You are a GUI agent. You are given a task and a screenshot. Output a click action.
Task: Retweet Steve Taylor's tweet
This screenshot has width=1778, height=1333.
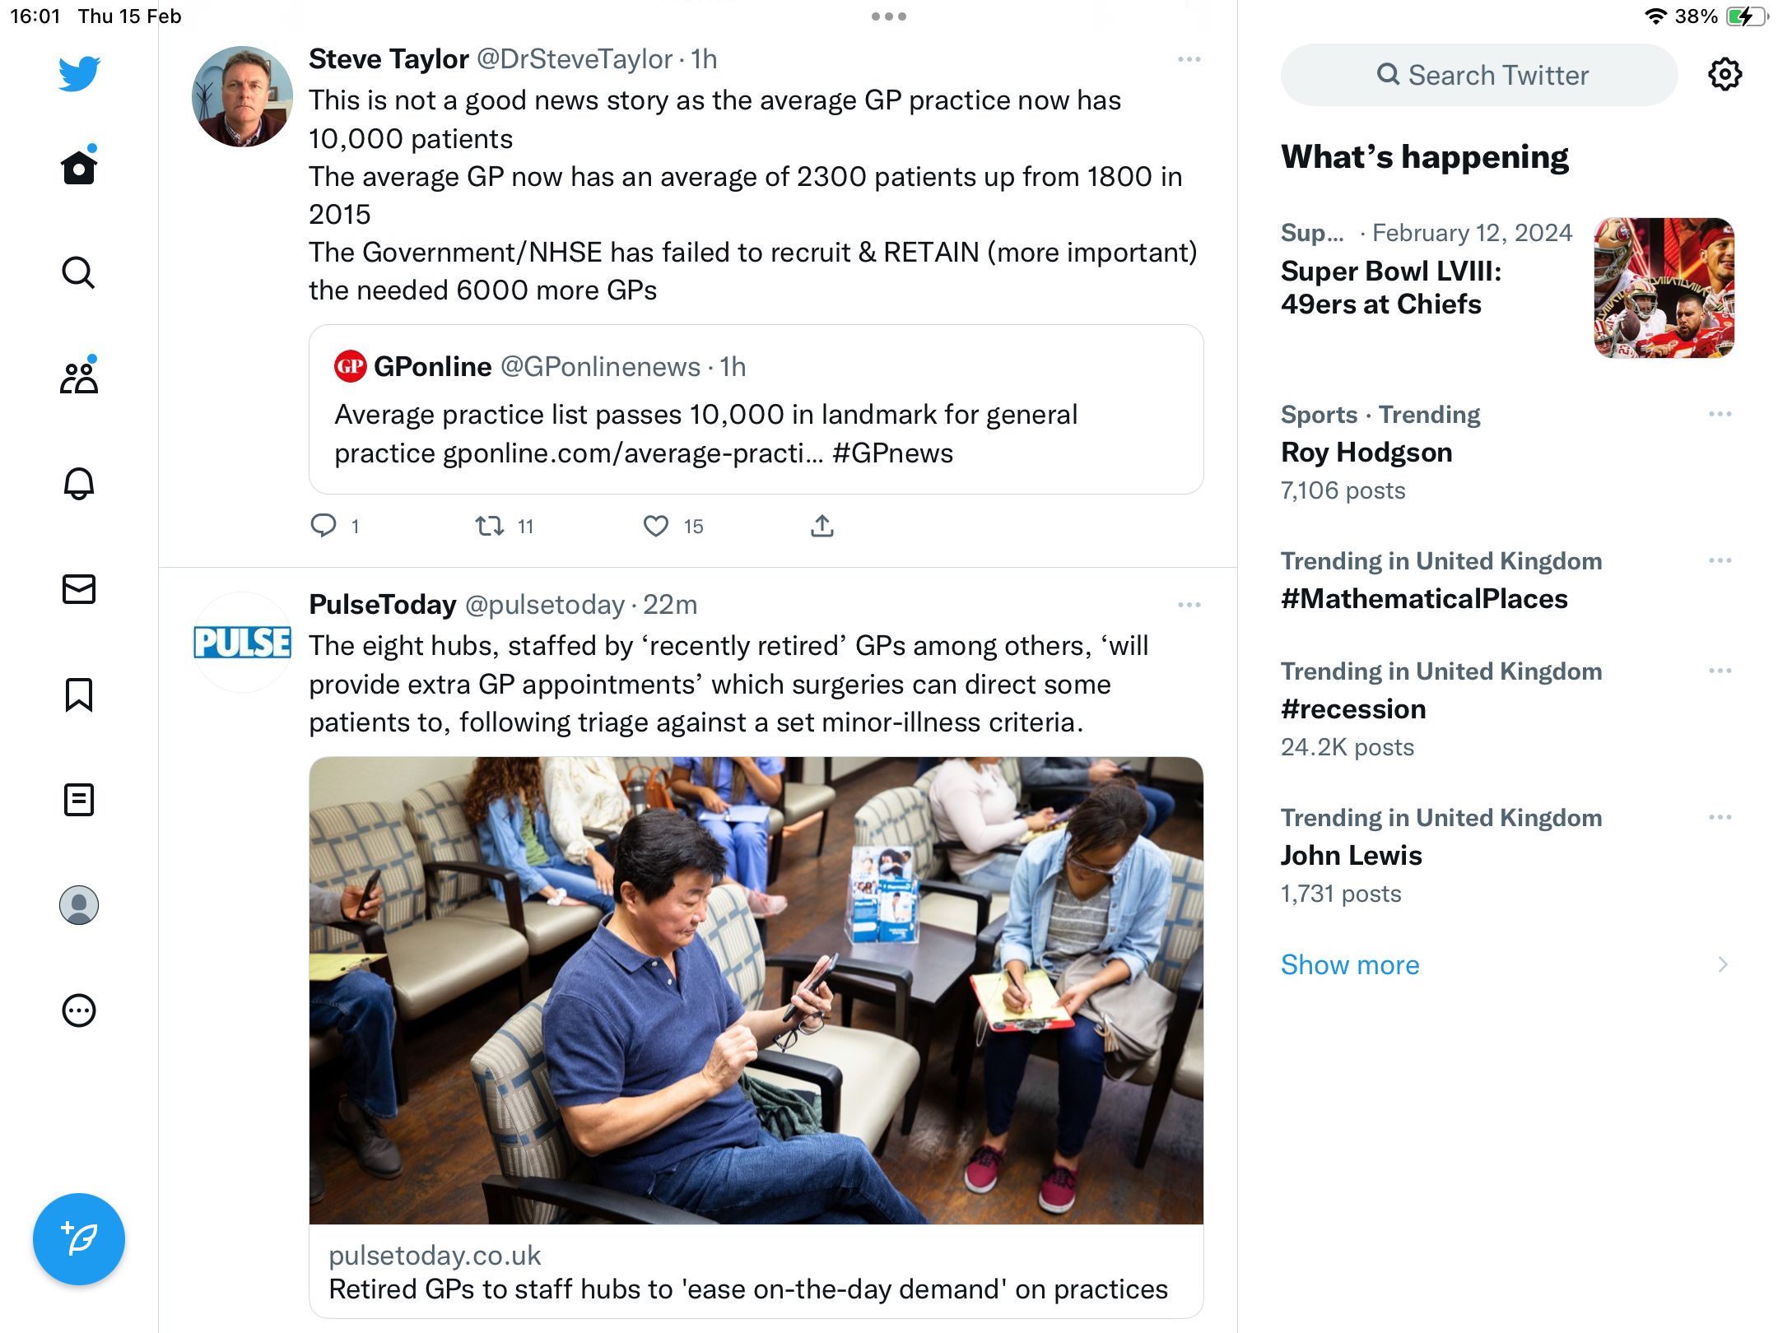point(490,526)
